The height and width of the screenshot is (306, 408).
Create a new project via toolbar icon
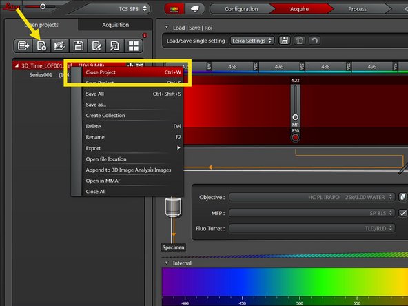click(x=41, y=46)
